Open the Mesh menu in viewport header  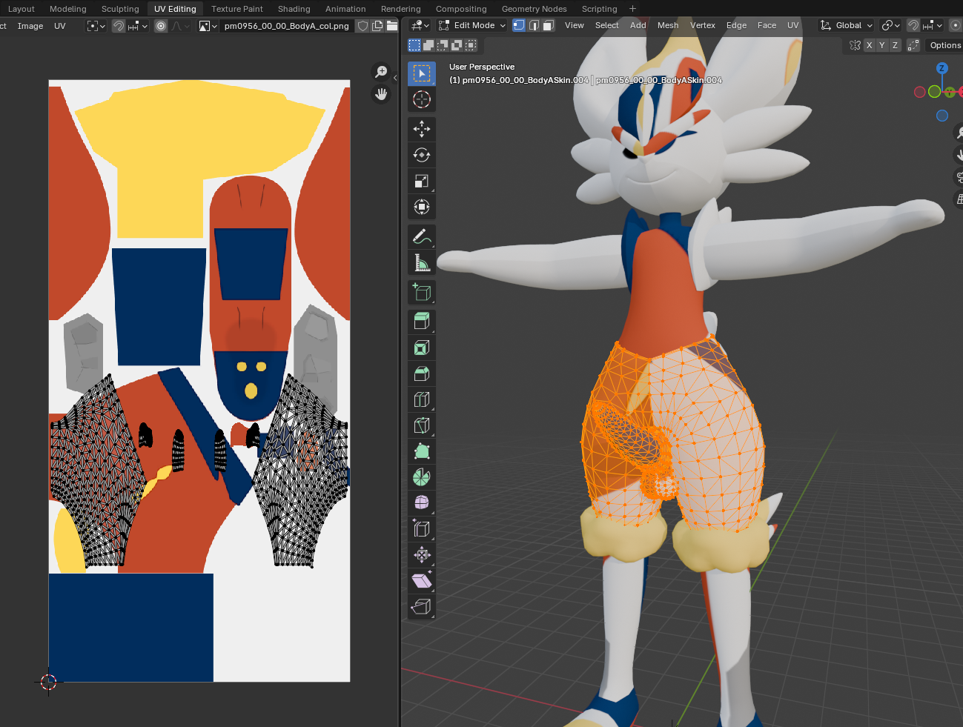click(x=668, y=25)
